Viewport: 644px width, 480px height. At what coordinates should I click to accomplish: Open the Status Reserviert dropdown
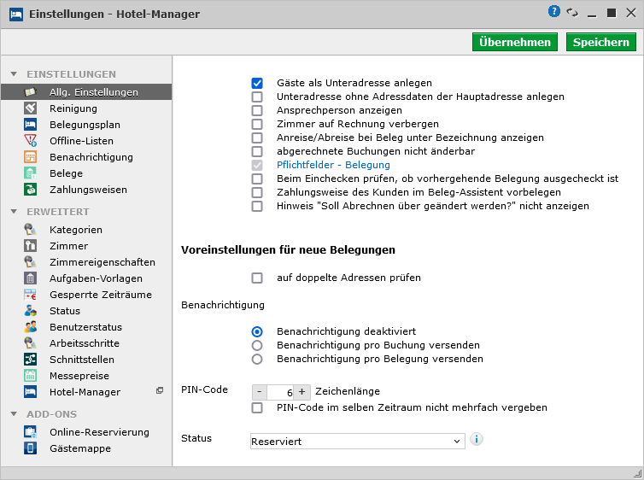357,442
